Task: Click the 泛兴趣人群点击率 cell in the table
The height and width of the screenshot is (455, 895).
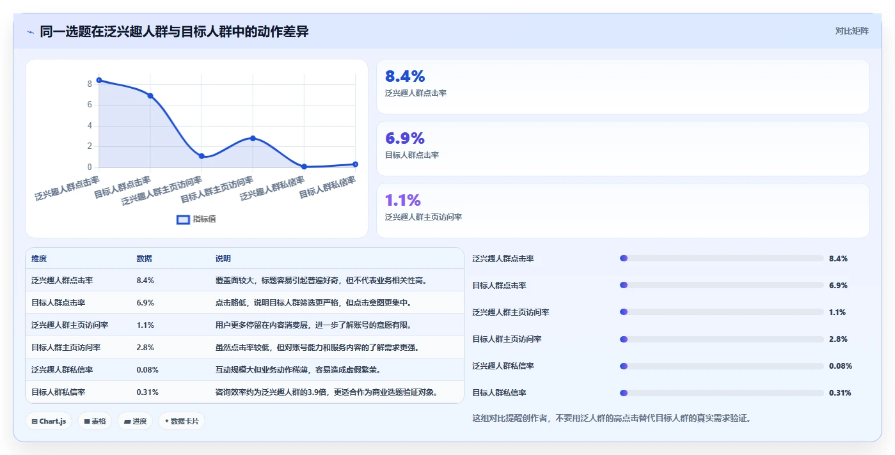Action: click(x=62, y=280)
